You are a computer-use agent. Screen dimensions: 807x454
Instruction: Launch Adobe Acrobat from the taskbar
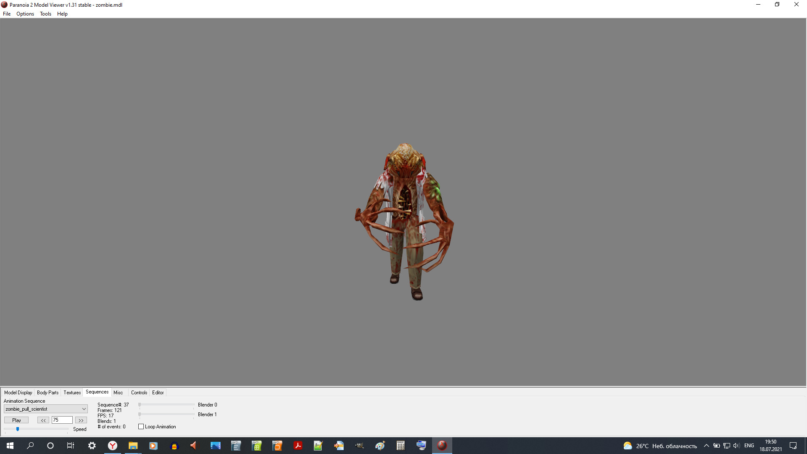pos(298,445)
